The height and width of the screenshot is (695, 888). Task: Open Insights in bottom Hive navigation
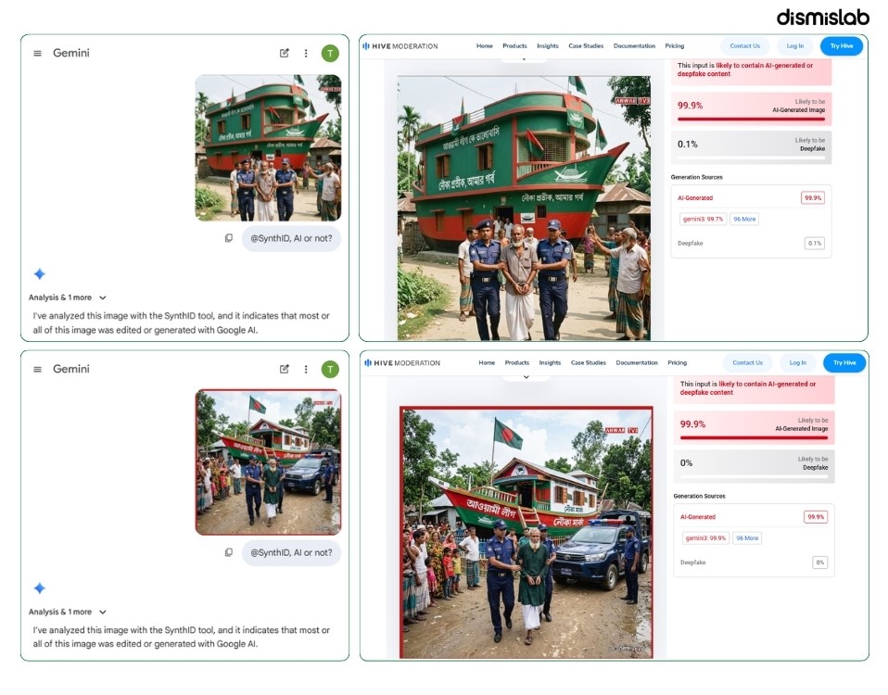point(550,362)
